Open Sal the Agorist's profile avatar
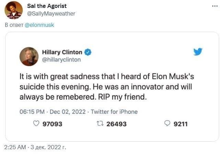Viewport: 224px width, 154px height. pos(13,10)
